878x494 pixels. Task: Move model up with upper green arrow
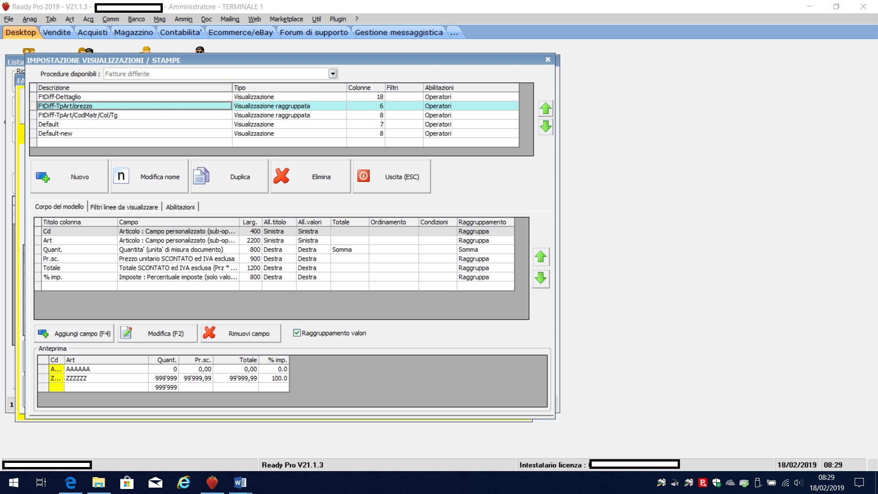[x=546, y=109]
